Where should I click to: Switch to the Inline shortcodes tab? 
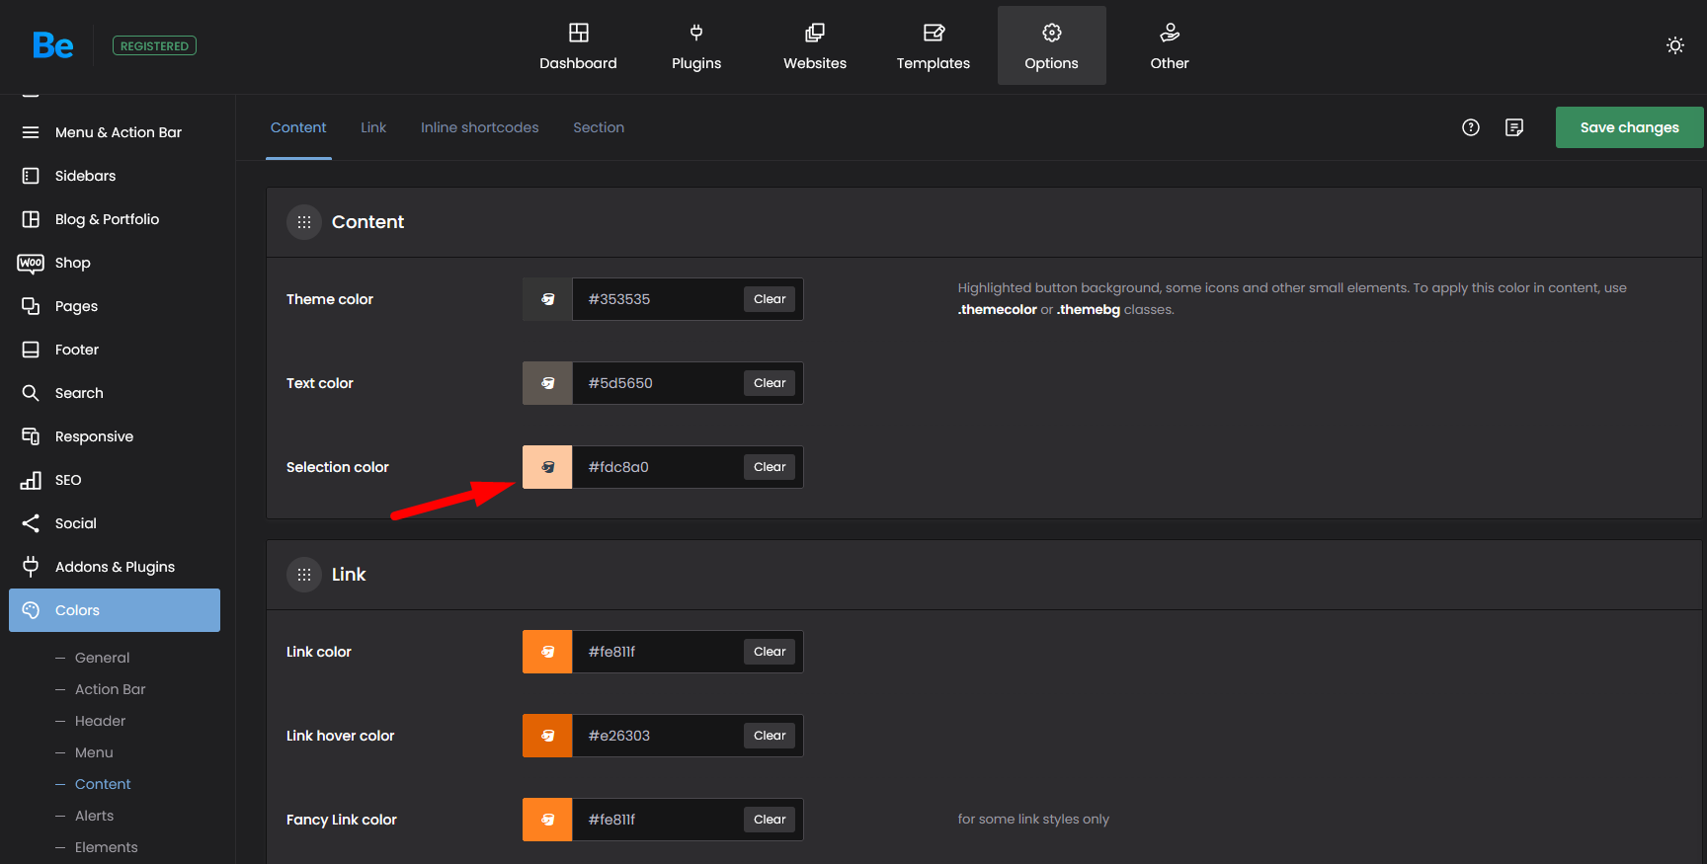[480, 127]
